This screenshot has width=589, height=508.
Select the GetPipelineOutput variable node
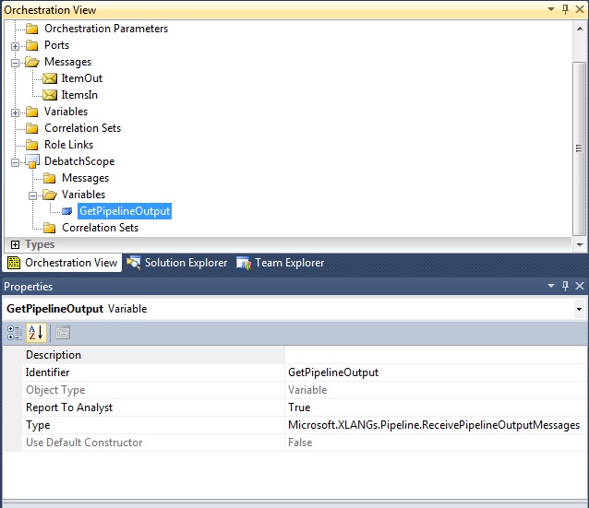click(125, 211)
